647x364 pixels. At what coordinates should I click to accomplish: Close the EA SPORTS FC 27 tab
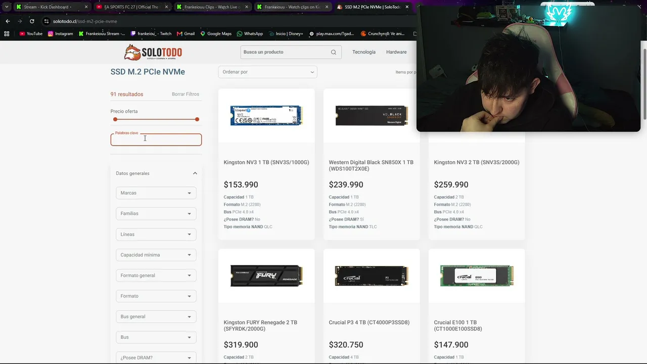(x=166, y=7)
